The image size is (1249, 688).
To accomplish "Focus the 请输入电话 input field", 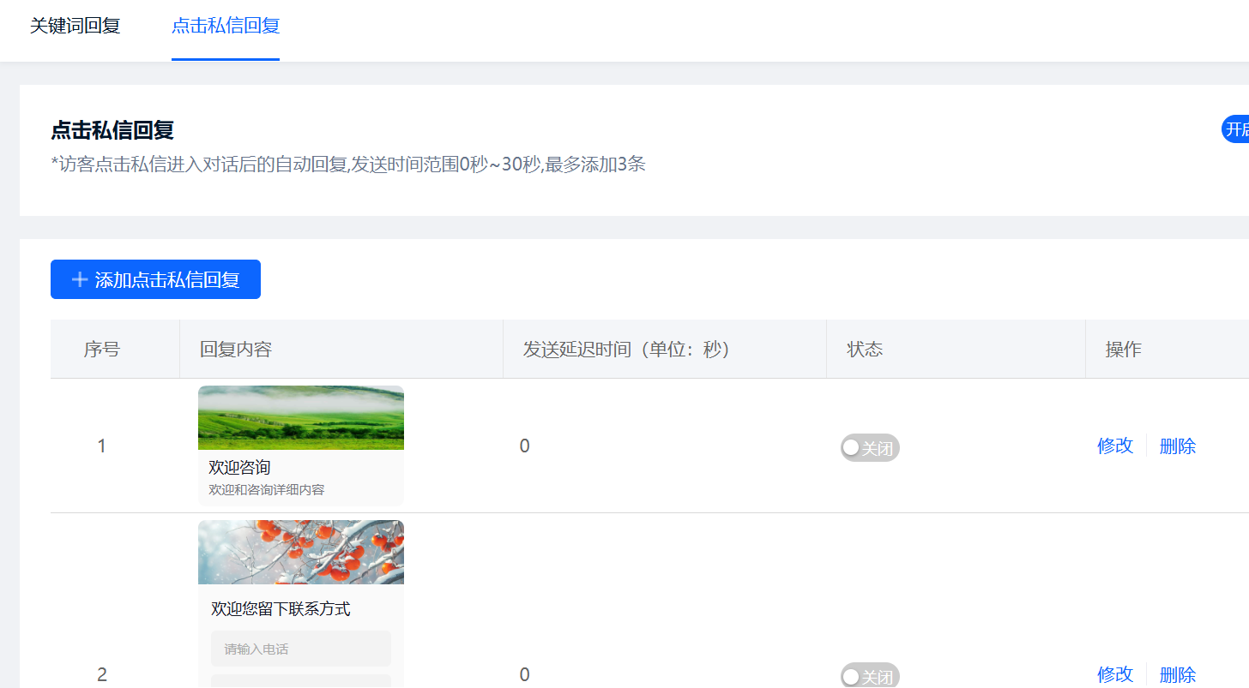I will point(300,649).
